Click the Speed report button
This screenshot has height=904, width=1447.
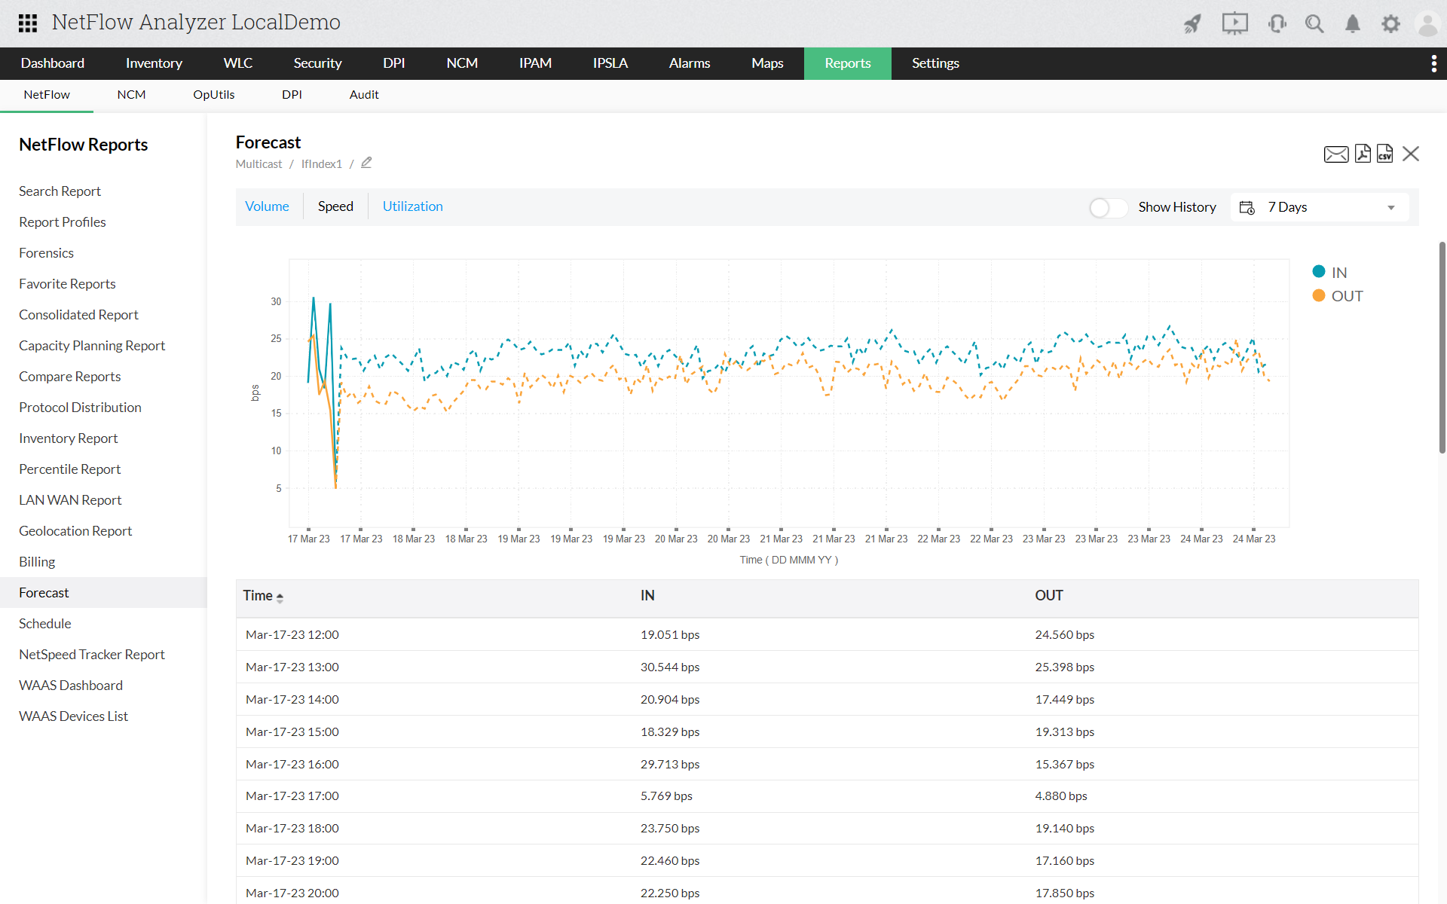[x=335, y=205]
